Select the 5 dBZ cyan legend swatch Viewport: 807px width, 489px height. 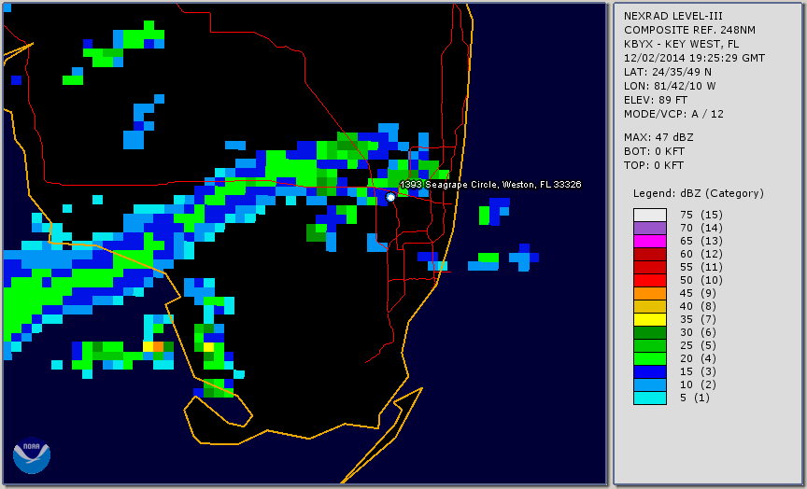pos(650,398)
